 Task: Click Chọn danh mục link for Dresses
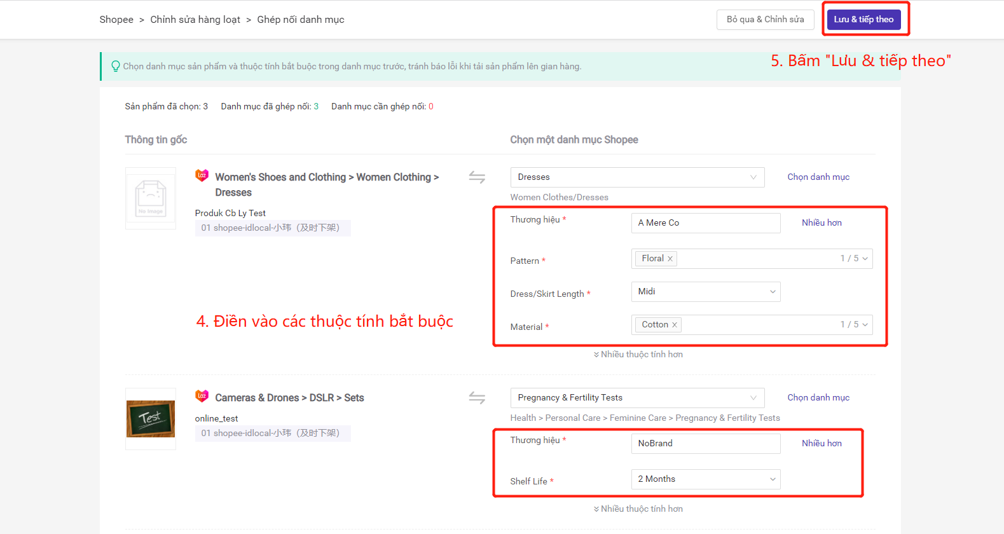point(818,177)
